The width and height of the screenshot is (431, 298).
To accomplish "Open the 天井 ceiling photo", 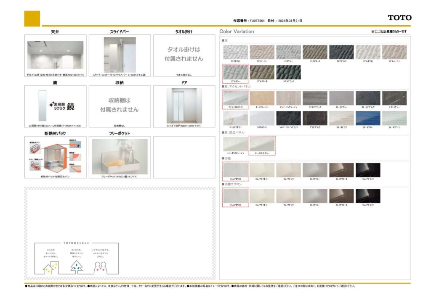I will (55, 55).
